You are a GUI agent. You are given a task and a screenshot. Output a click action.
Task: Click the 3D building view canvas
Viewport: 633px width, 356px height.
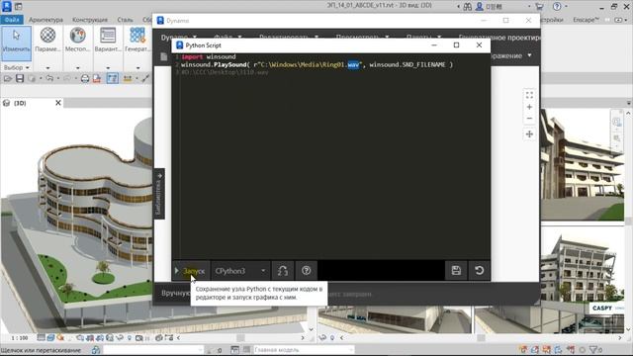click(77, 222)
